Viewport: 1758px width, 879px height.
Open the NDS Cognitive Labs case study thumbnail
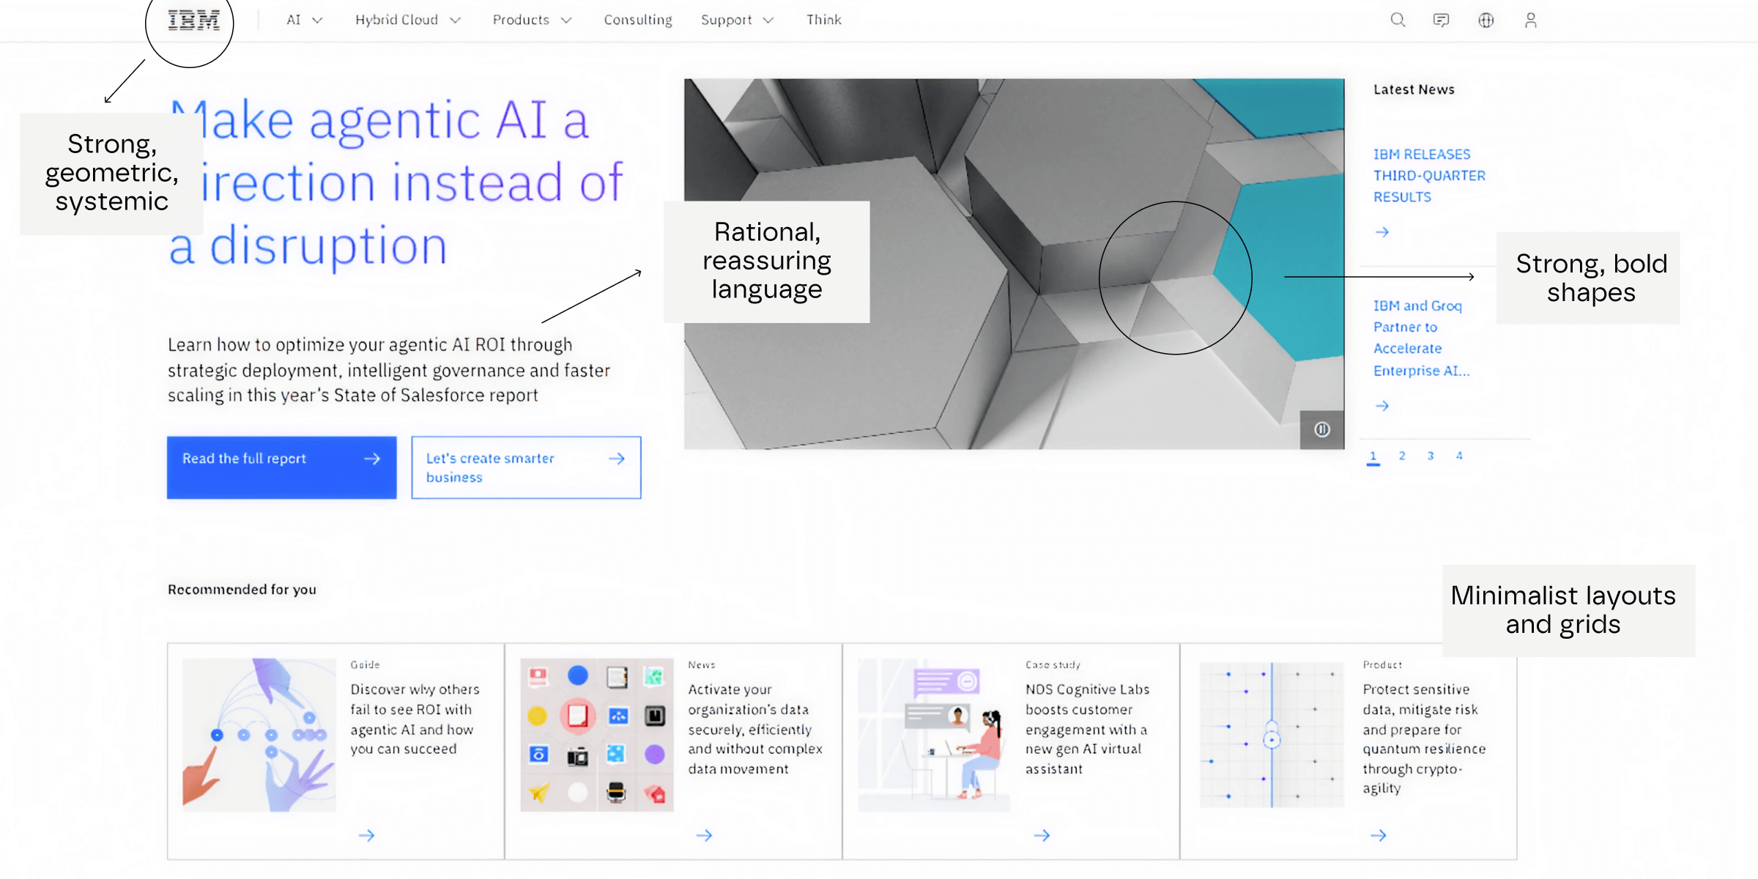point(933,735)
